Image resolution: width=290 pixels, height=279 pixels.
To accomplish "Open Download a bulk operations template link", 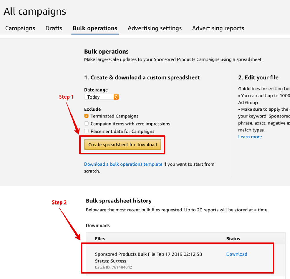I will (x=123, y=164).
